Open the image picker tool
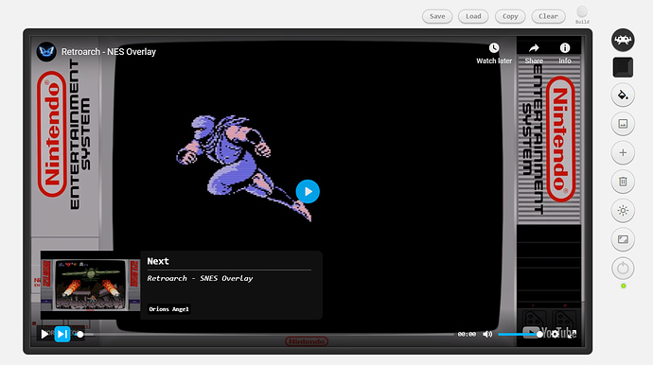653x365 pixels. [x=623, y=124]
